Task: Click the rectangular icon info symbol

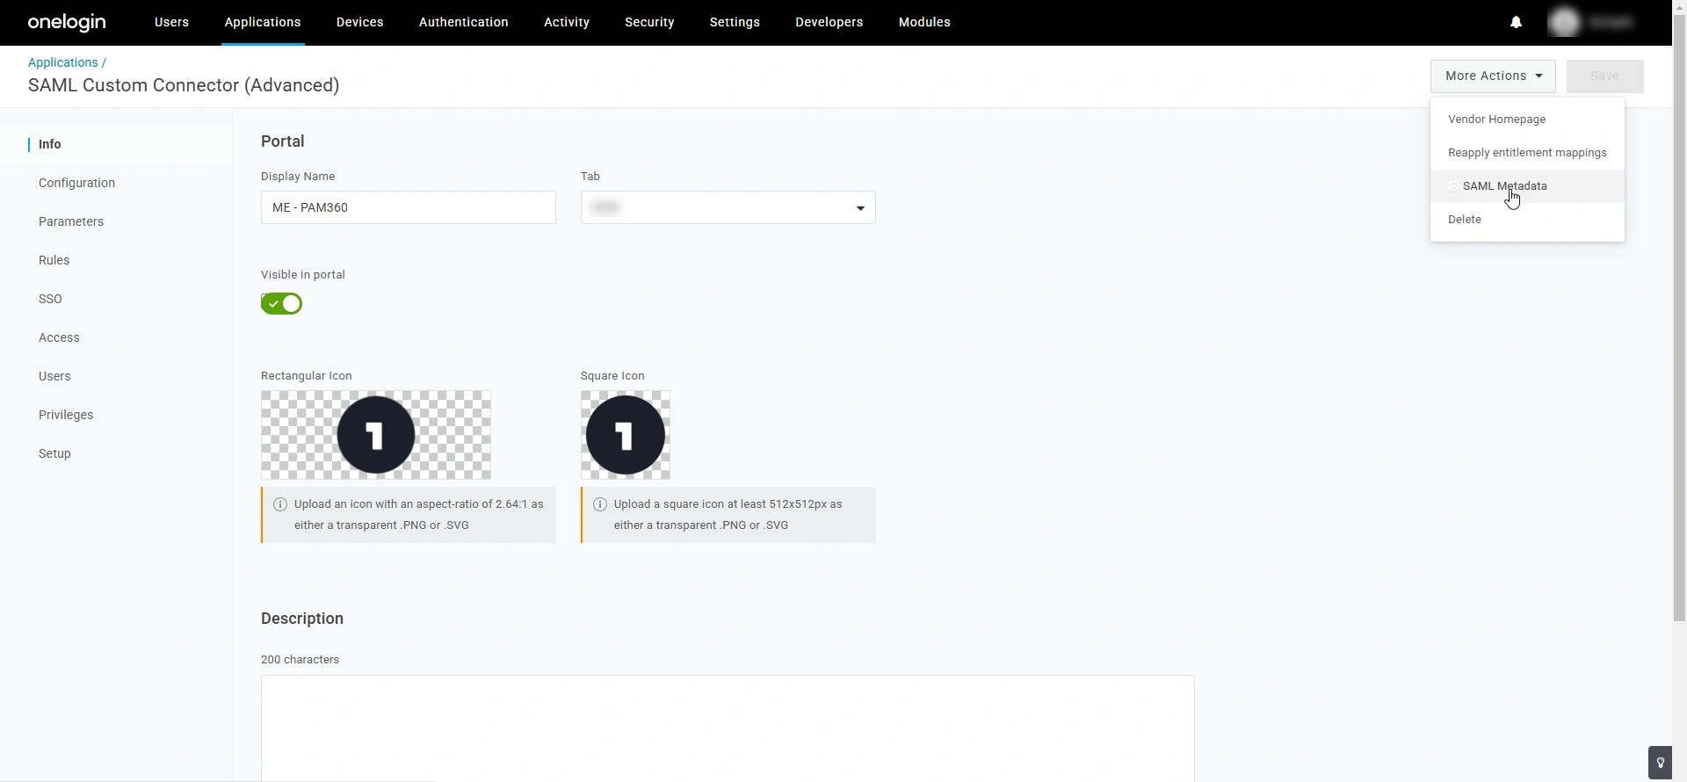Action: pos(280,504)
